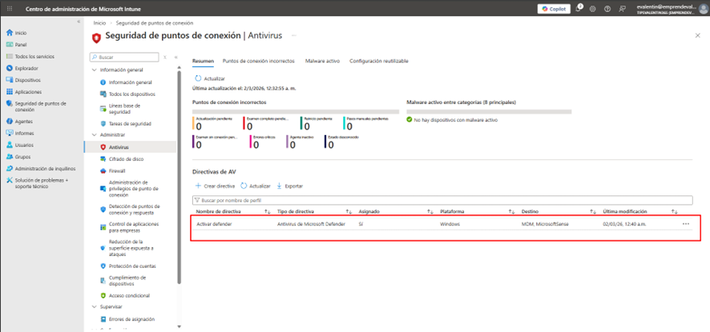Viewport: 710px width, 332px height.
Task: Collapse the Información general section
Action: (x=94, y=70)
